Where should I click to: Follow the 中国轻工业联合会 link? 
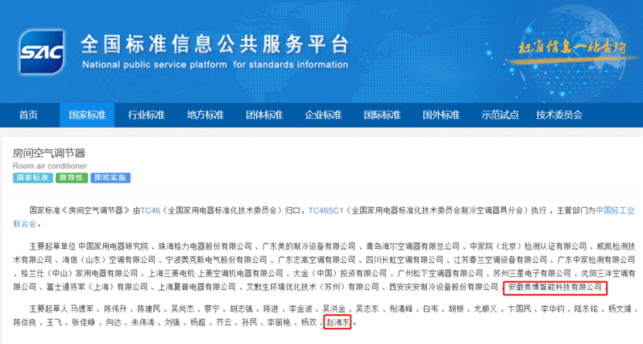(x=614, y=210)
